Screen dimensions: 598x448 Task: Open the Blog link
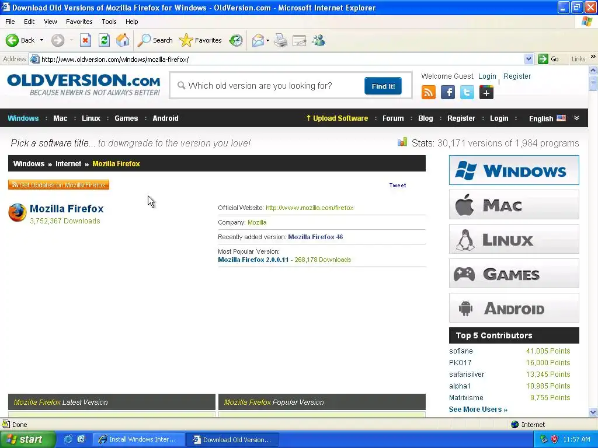point(426,118)
